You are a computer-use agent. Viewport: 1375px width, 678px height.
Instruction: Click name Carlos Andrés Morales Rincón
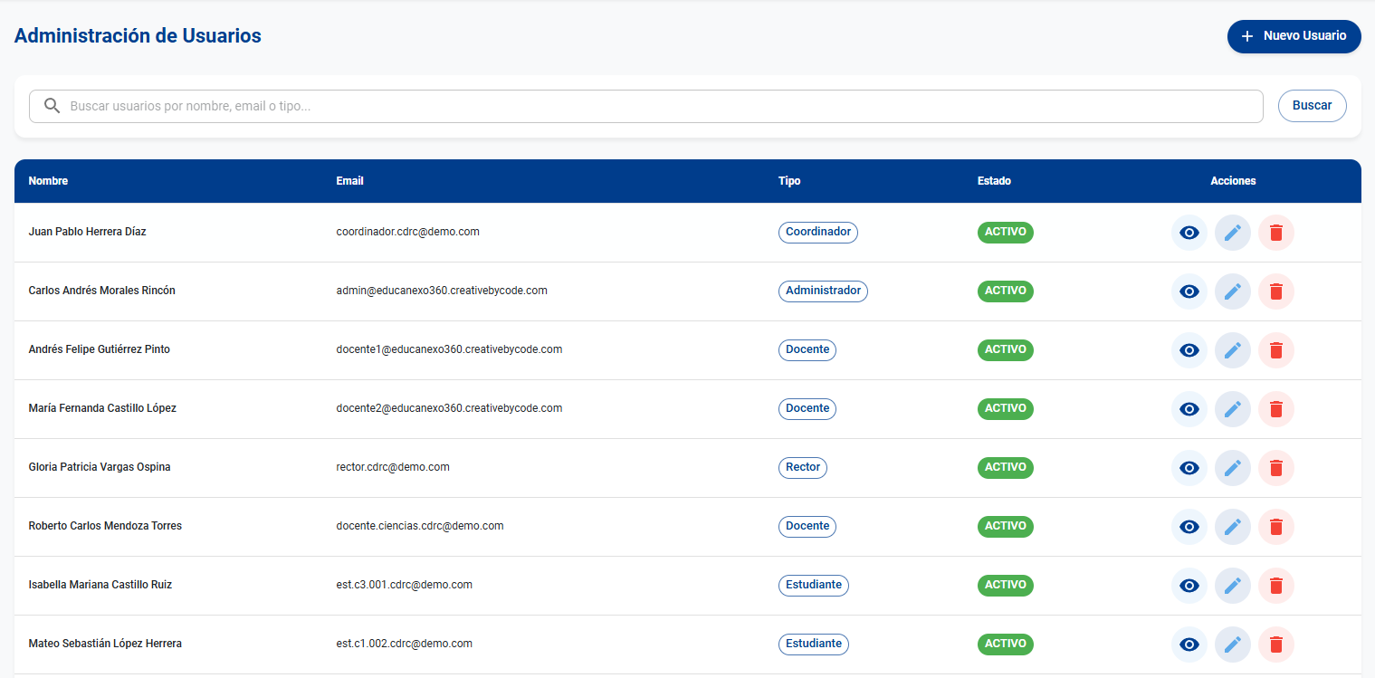tap(102, 291)
